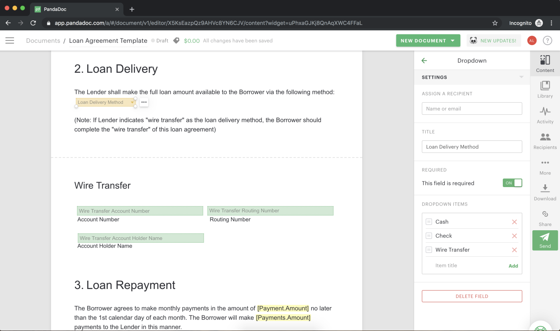Toggle the field required switch
The width and height of the screenshot is (560, 331).
point(512,183)
